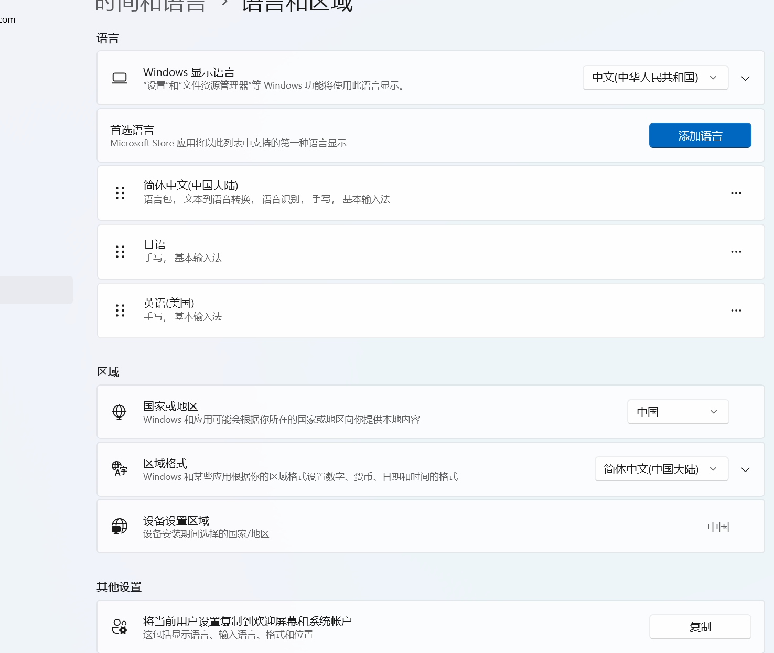
Task: Click the display icon beside Windows 显示语言
Action: click(119, 78)
